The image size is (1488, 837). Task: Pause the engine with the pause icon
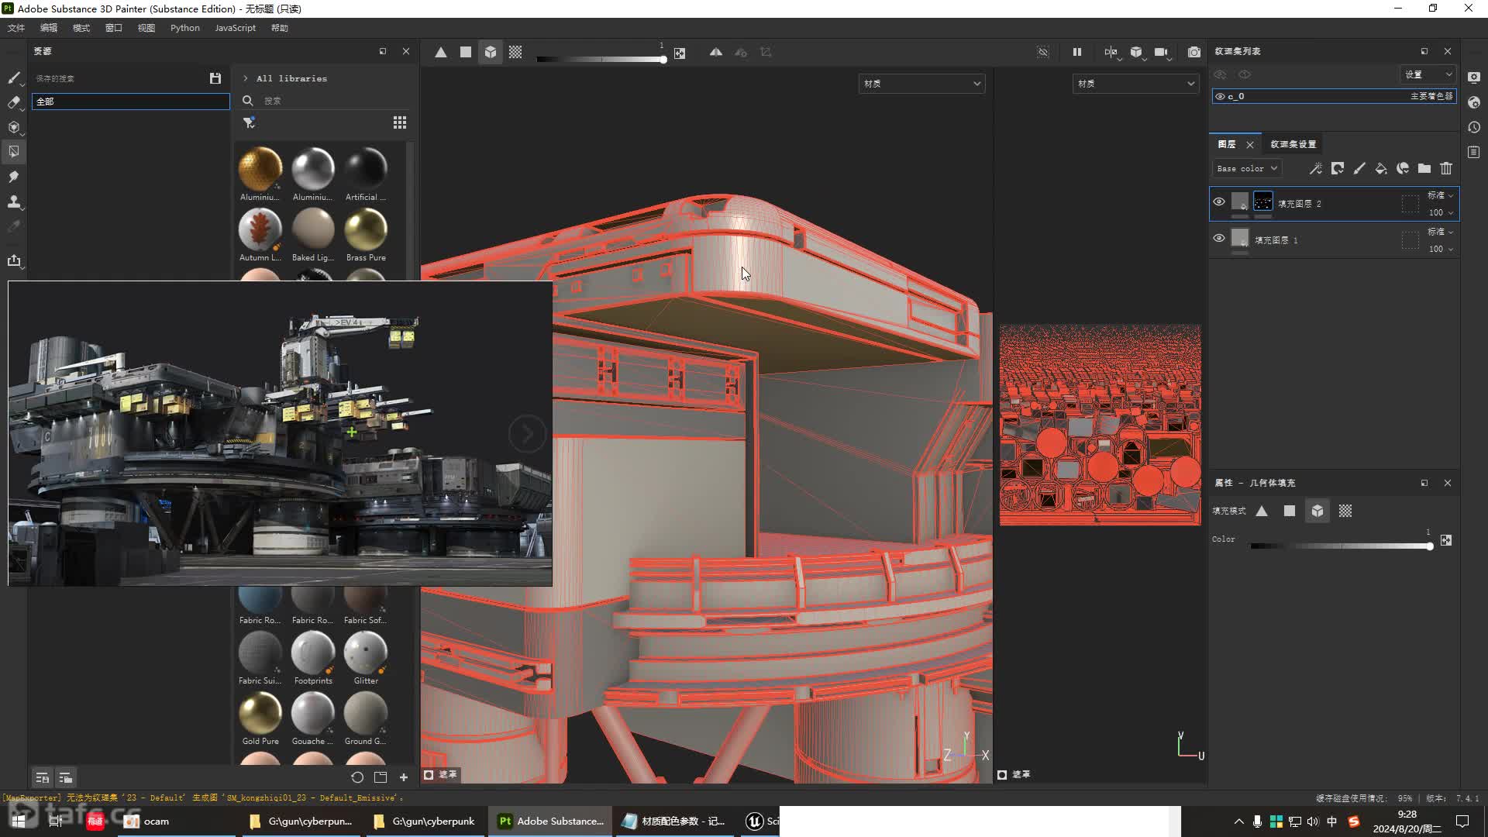(x=1077, y=52)
